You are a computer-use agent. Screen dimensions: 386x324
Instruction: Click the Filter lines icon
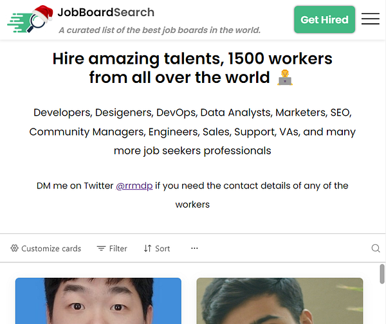(x=101, y=249)
